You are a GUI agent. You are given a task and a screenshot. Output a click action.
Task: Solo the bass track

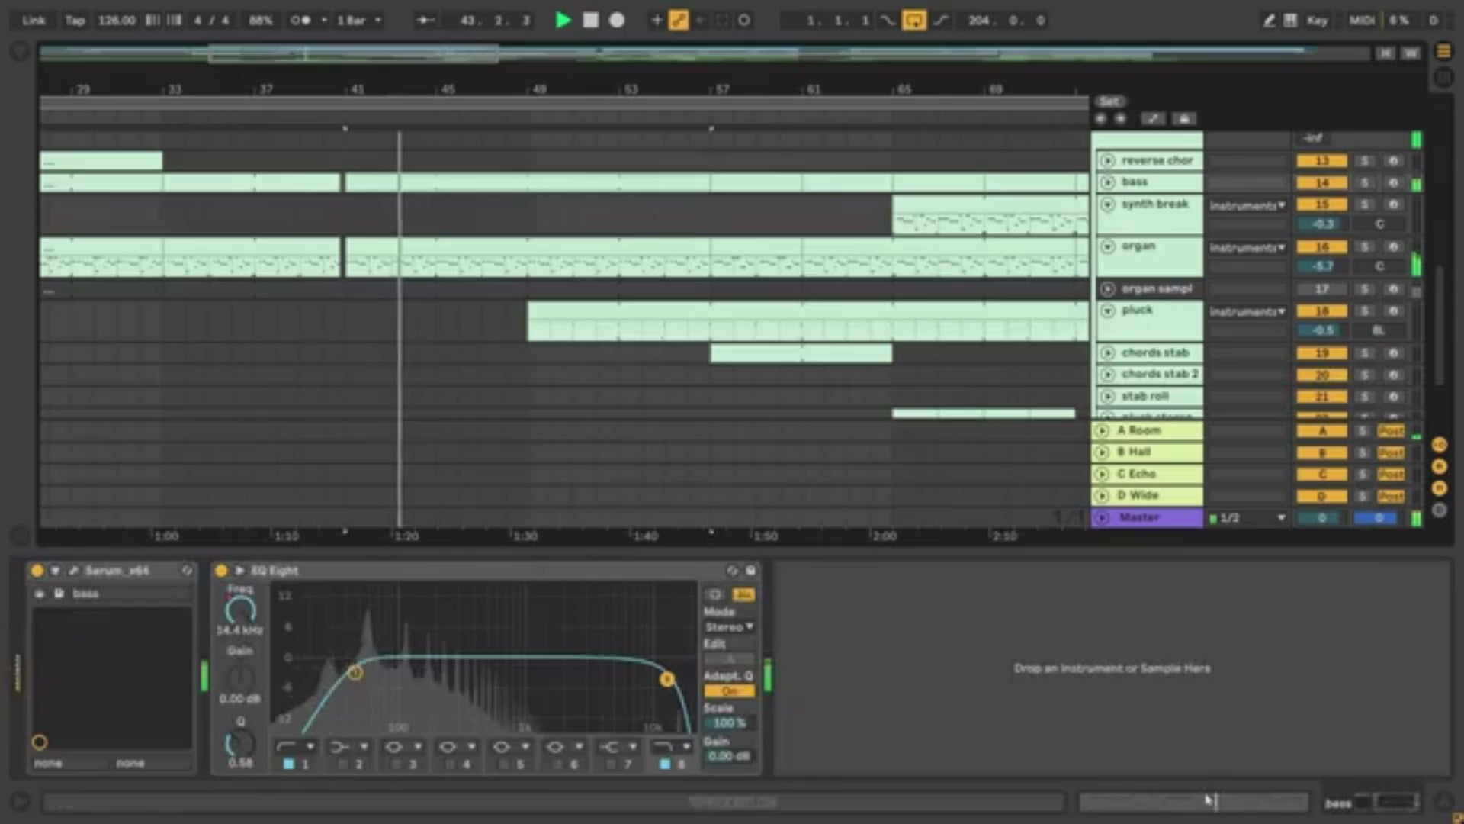click(1365, 183)
